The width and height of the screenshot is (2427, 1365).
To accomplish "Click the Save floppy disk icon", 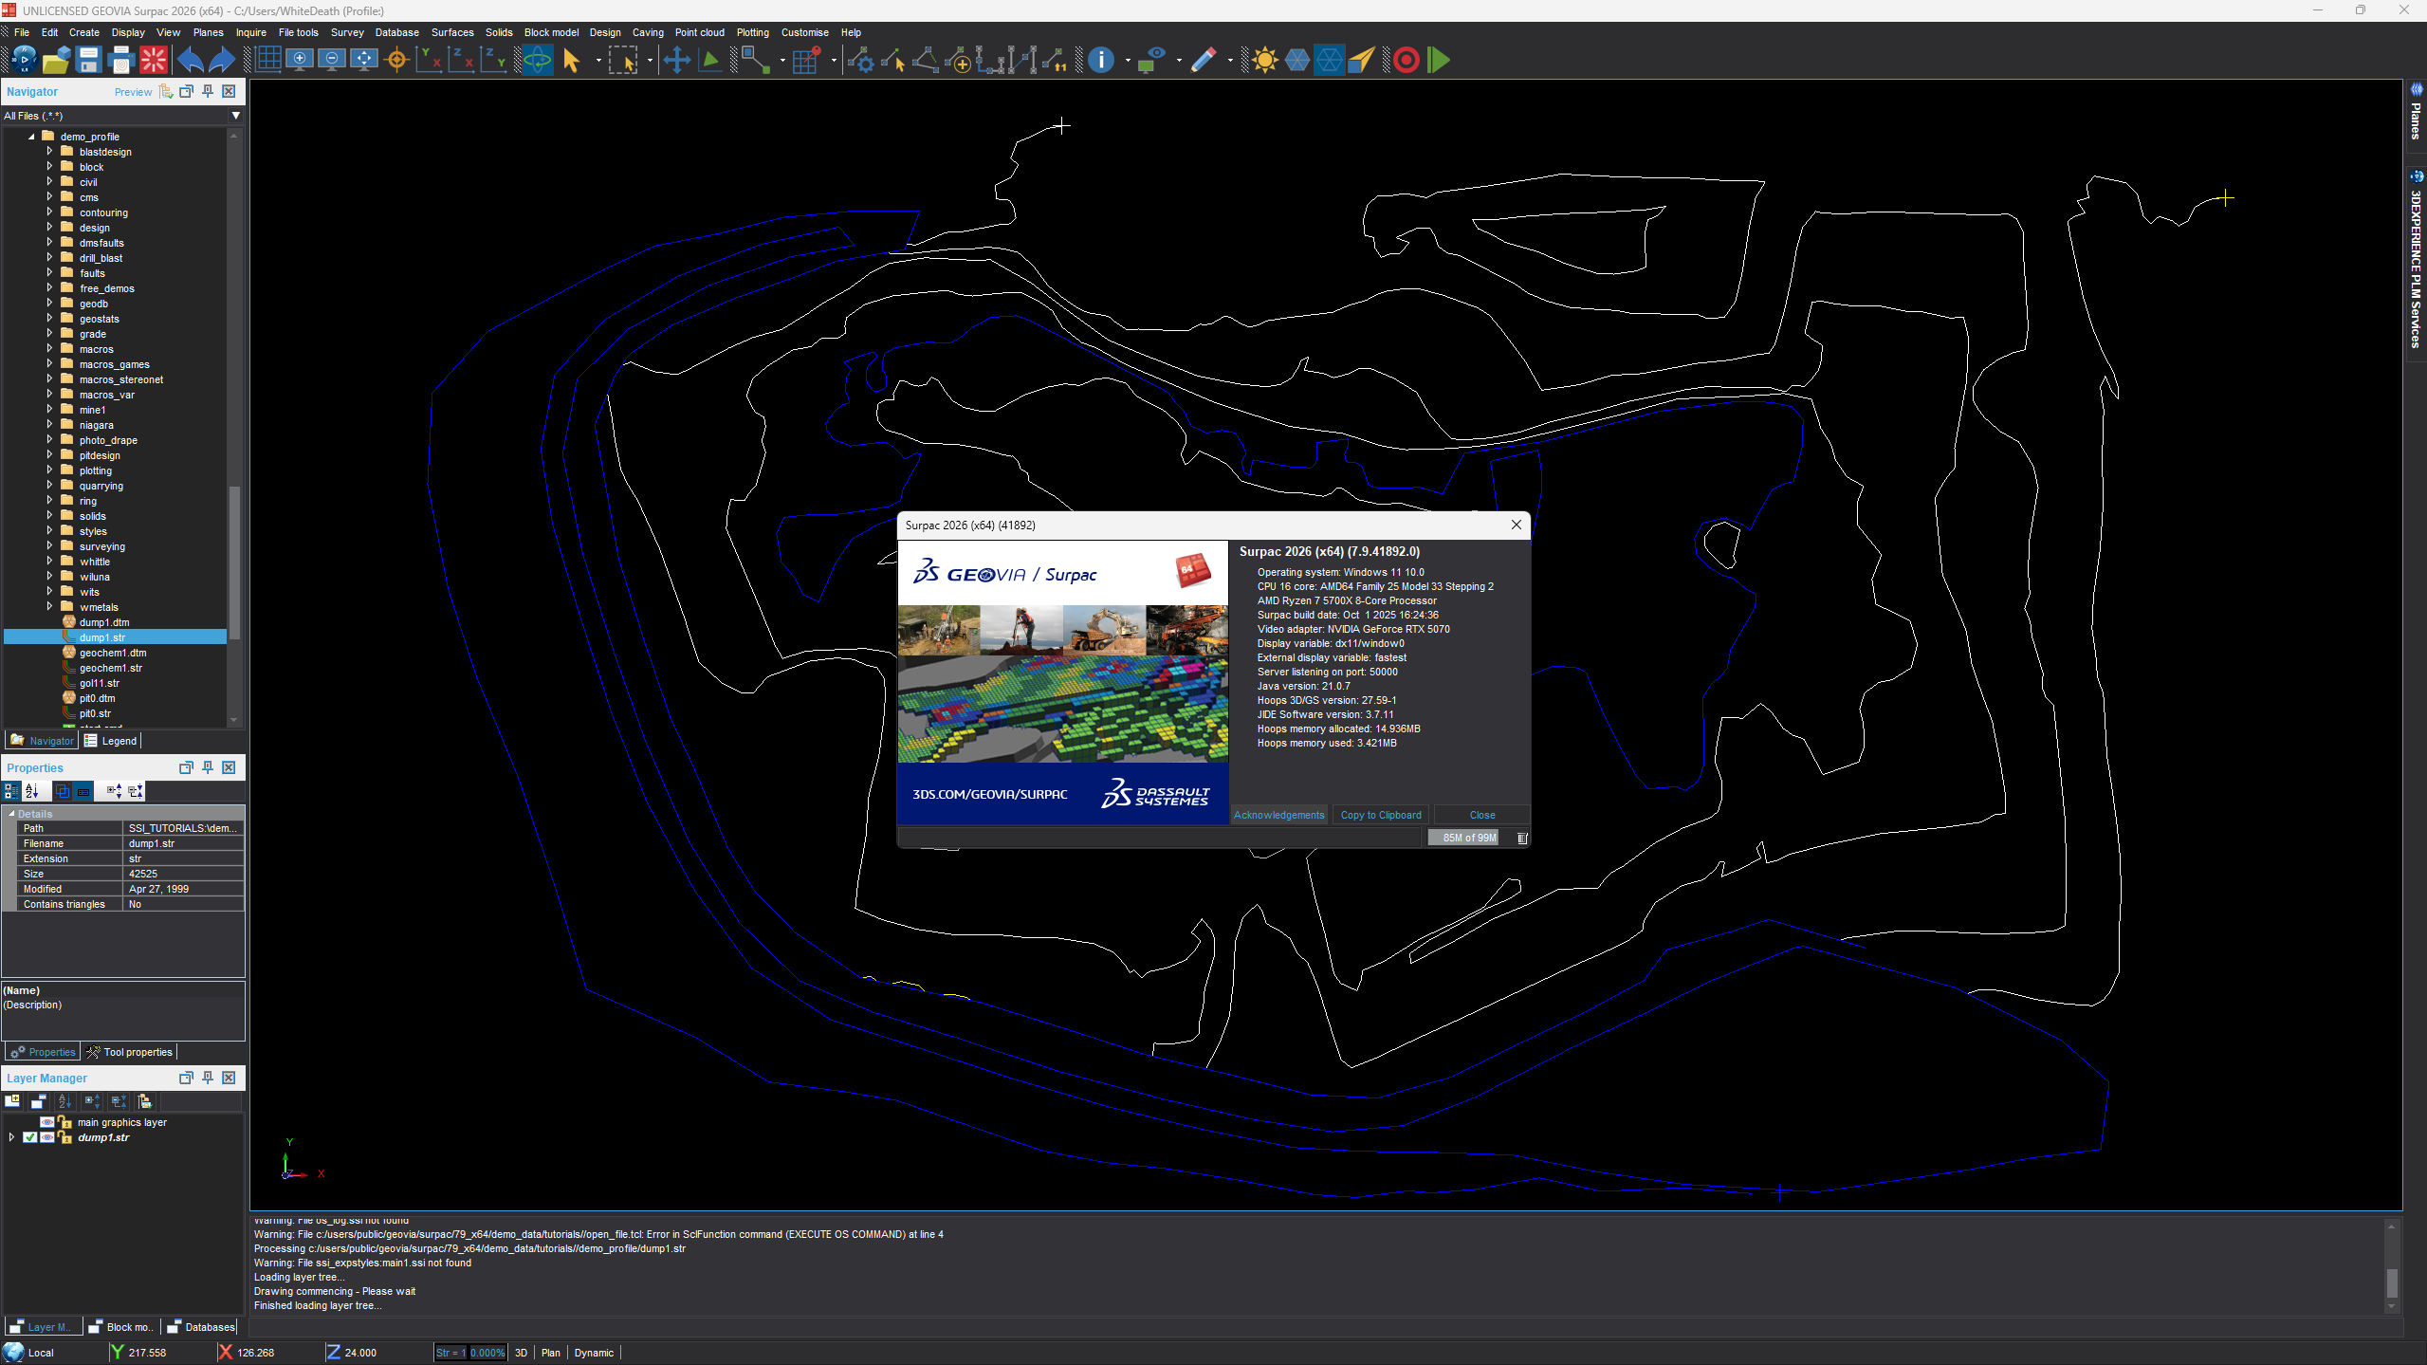I will click(x=88, y=60).
